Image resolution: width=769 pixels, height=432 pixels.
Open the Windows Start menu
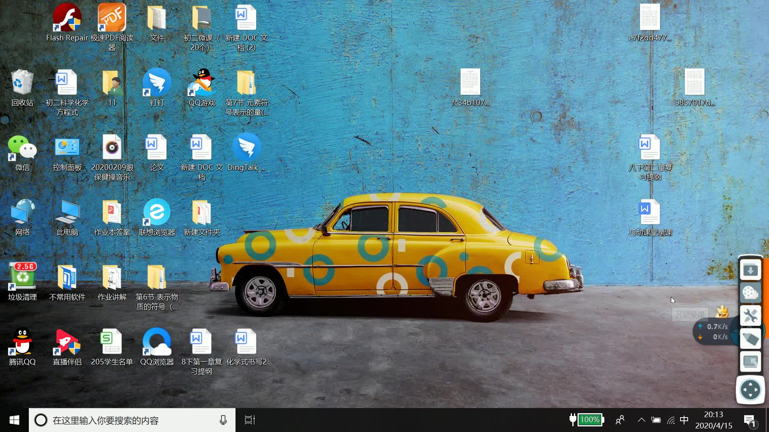pos(14,420)
